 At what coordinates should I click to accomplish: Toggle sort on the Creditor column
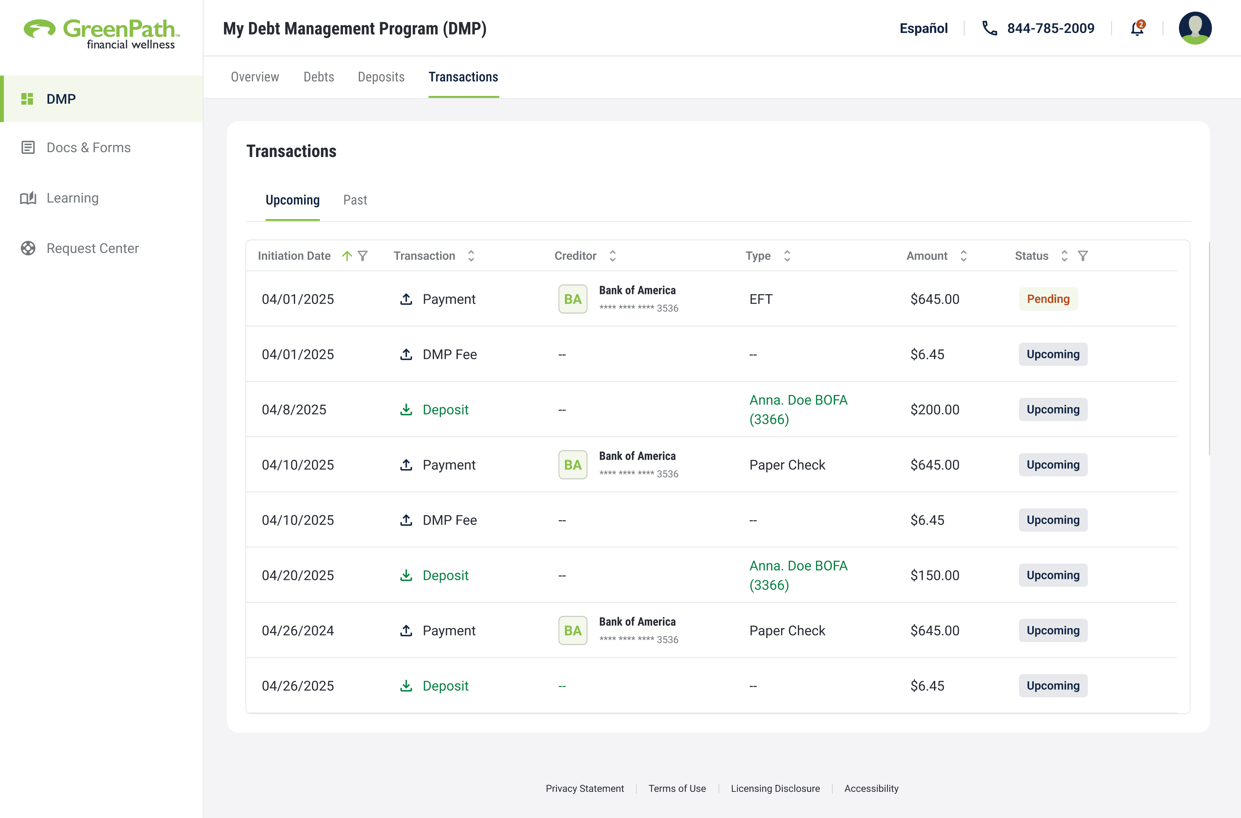(x=613, y=256)
